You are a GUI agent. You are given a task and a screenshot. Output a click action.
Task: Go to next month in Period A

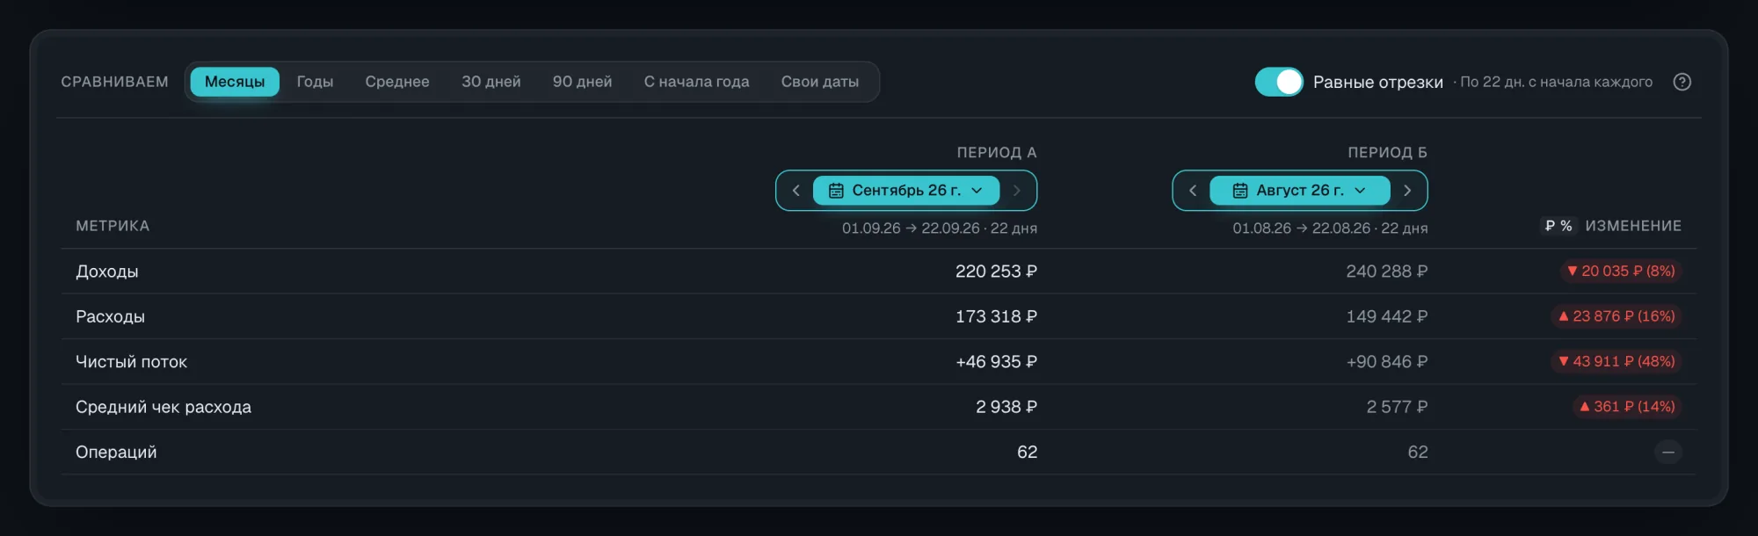click(1017, 191)
